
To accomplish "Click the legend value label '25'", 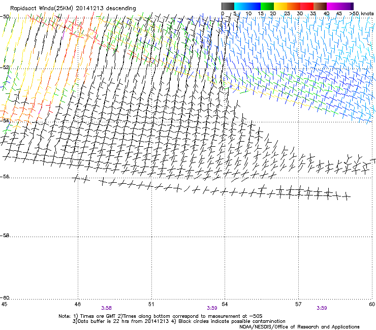I will (x=287, y=14).
